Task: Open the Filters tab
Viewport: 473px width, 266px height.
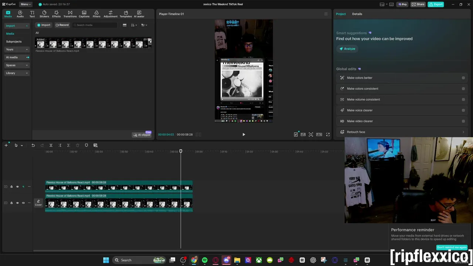Action: click(x=96, y=14)
